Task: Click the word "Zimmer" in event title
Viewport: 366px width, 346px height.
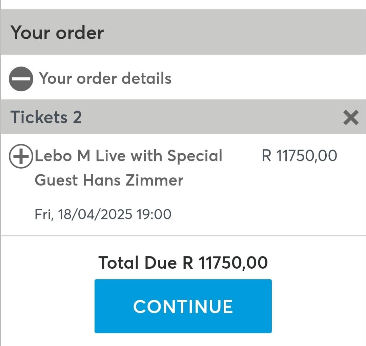Action: pos(155,180)
